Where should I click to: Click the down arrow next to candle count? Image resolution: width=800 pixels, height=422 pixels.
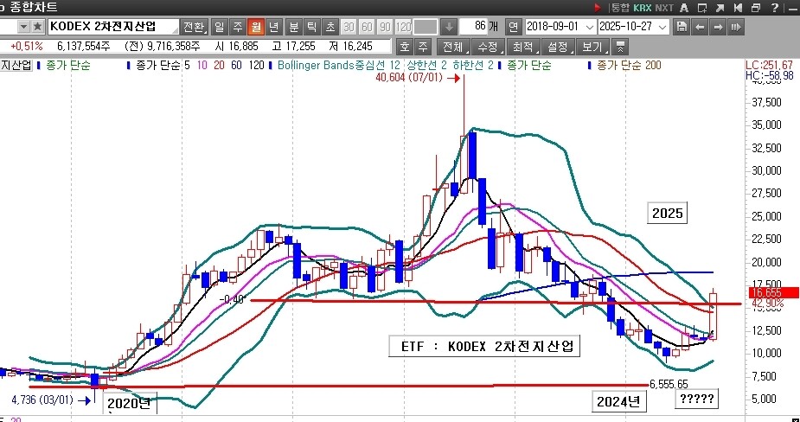pos(449,27)
